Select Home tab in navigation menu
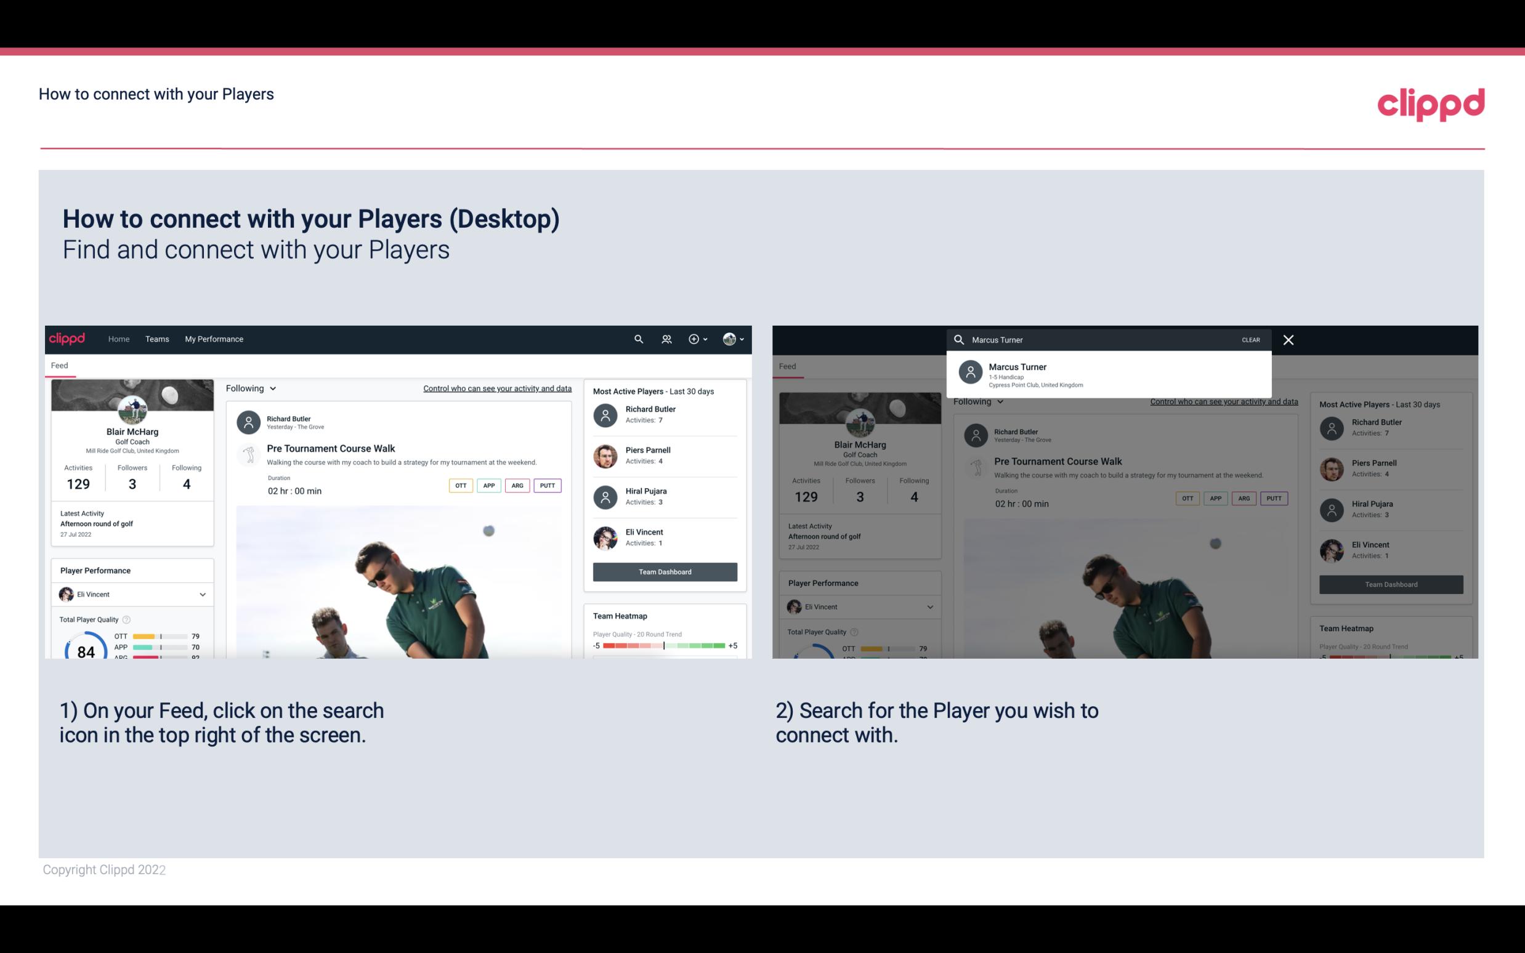 [118, 338]
